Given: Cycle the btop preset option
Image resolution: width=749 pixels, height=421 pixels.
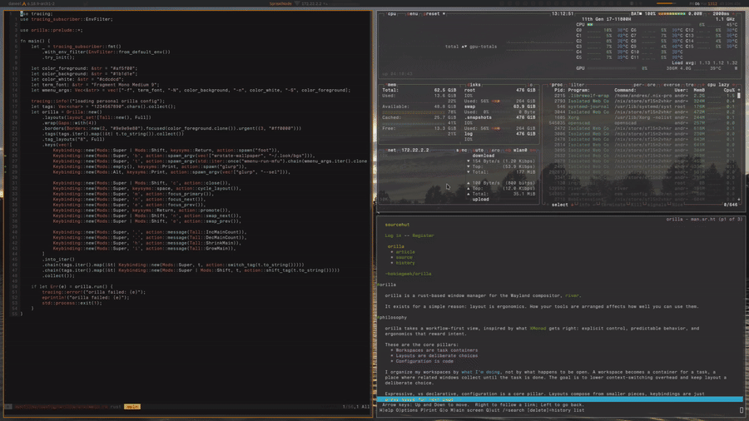Looking at the screenshot, I should pos(434,14).
